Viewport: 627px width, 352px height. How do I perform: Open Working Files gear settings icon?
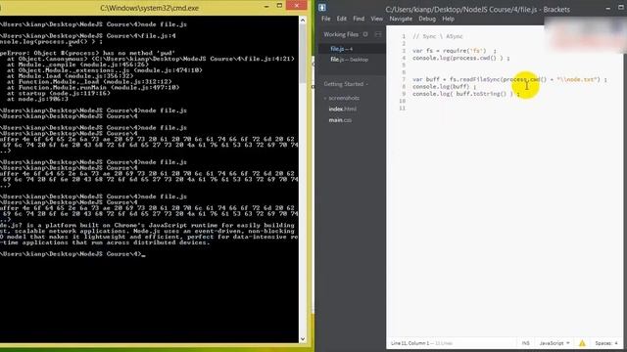pyautogui.click(x=365, y=34)
